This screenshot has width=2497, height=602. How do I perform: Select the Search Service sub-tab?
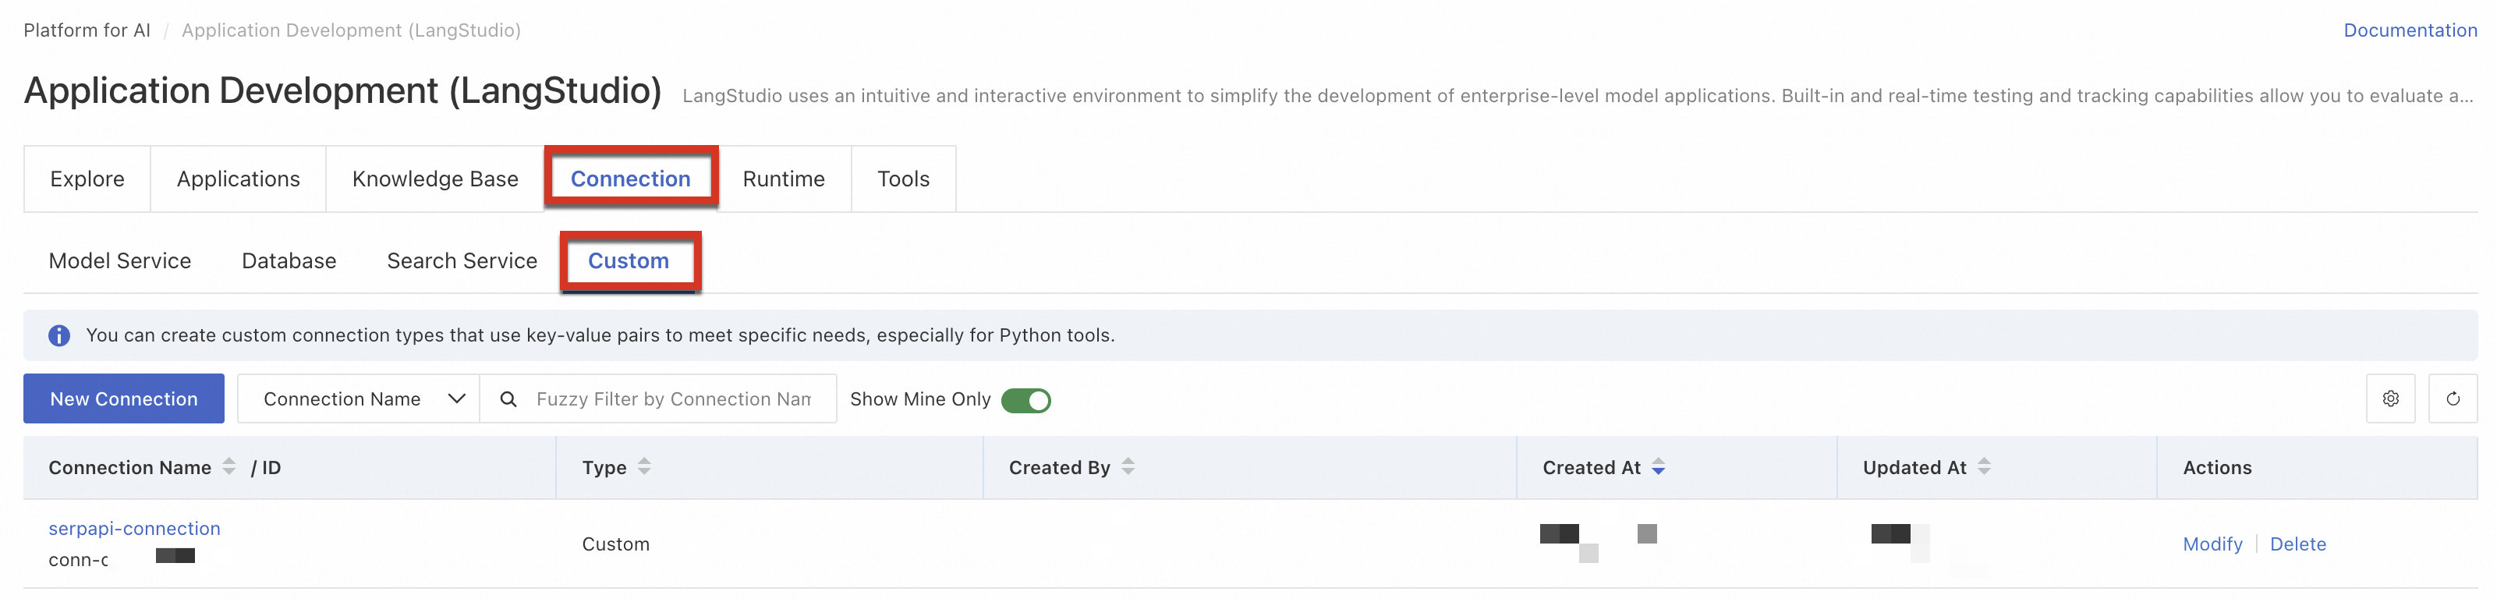pos(462,260)
